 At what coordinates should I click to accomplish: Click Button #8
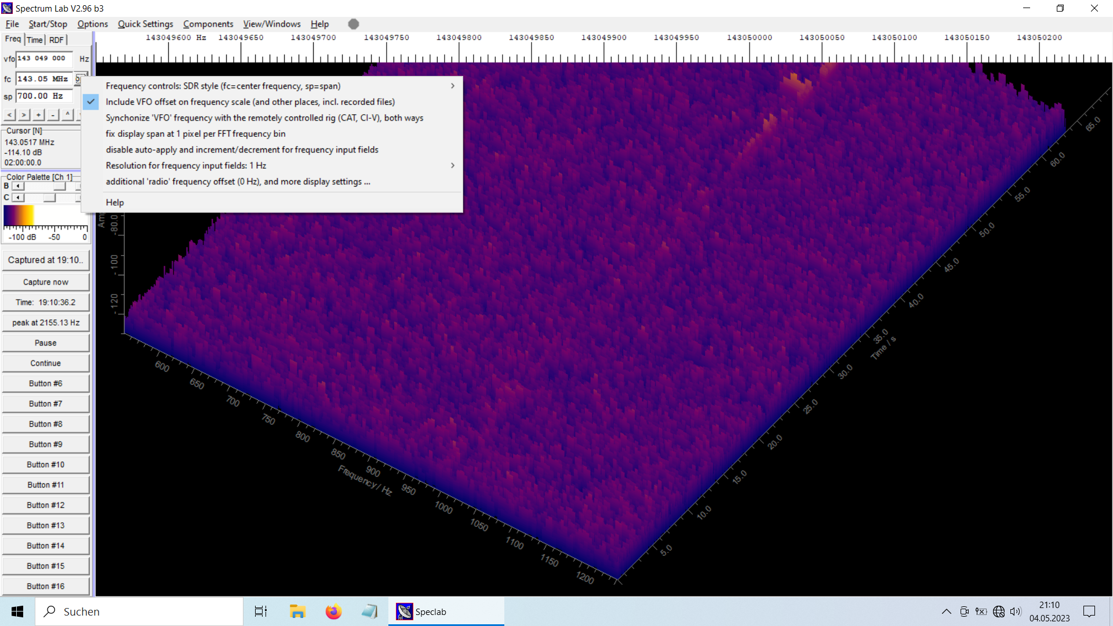tap(46, 424)
